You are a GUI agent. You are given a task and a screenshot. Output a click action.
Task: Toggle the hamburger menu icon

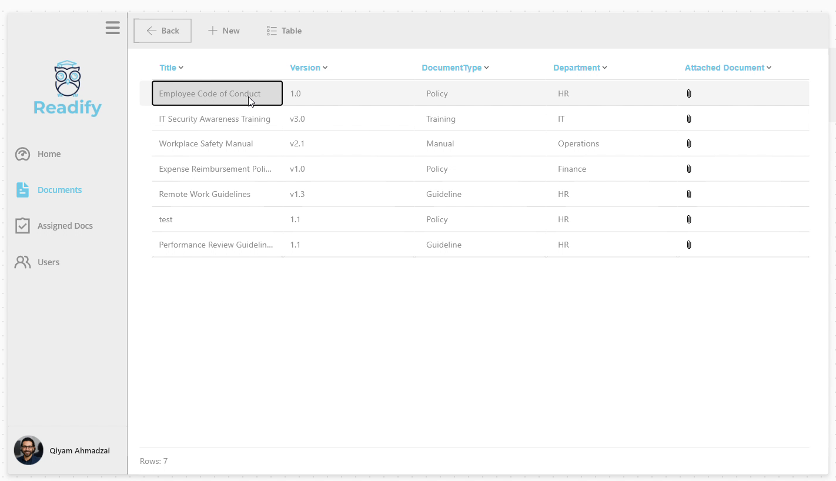(113, 28)
